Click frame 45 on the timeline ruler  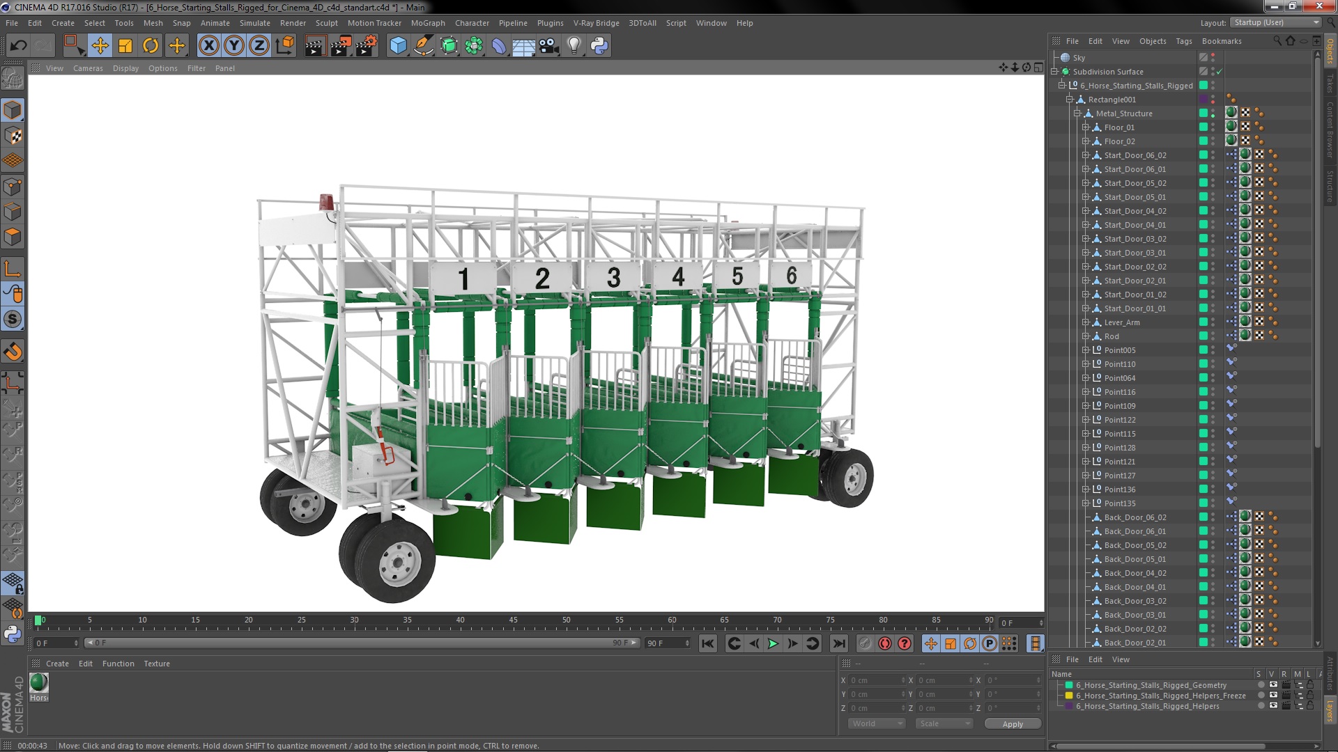514,620
